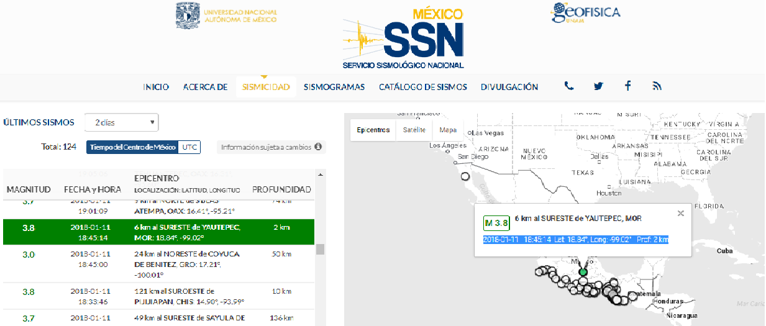Click the 2018-01-11 18:33:46 timestamp
This screenshot has width=766, height=326.
[x=90, y=296]
